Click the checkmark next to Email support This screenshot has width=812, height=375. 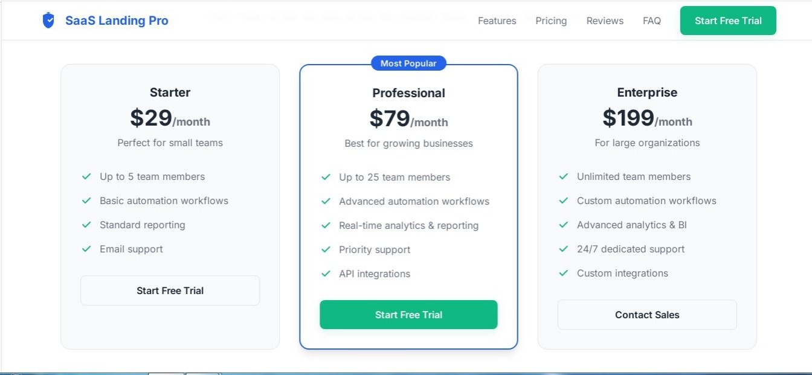coord(86,249)
